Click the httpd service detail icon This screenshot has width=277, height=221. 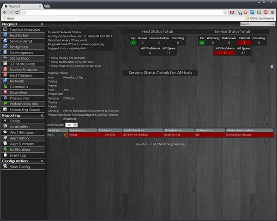coord(66,135)
